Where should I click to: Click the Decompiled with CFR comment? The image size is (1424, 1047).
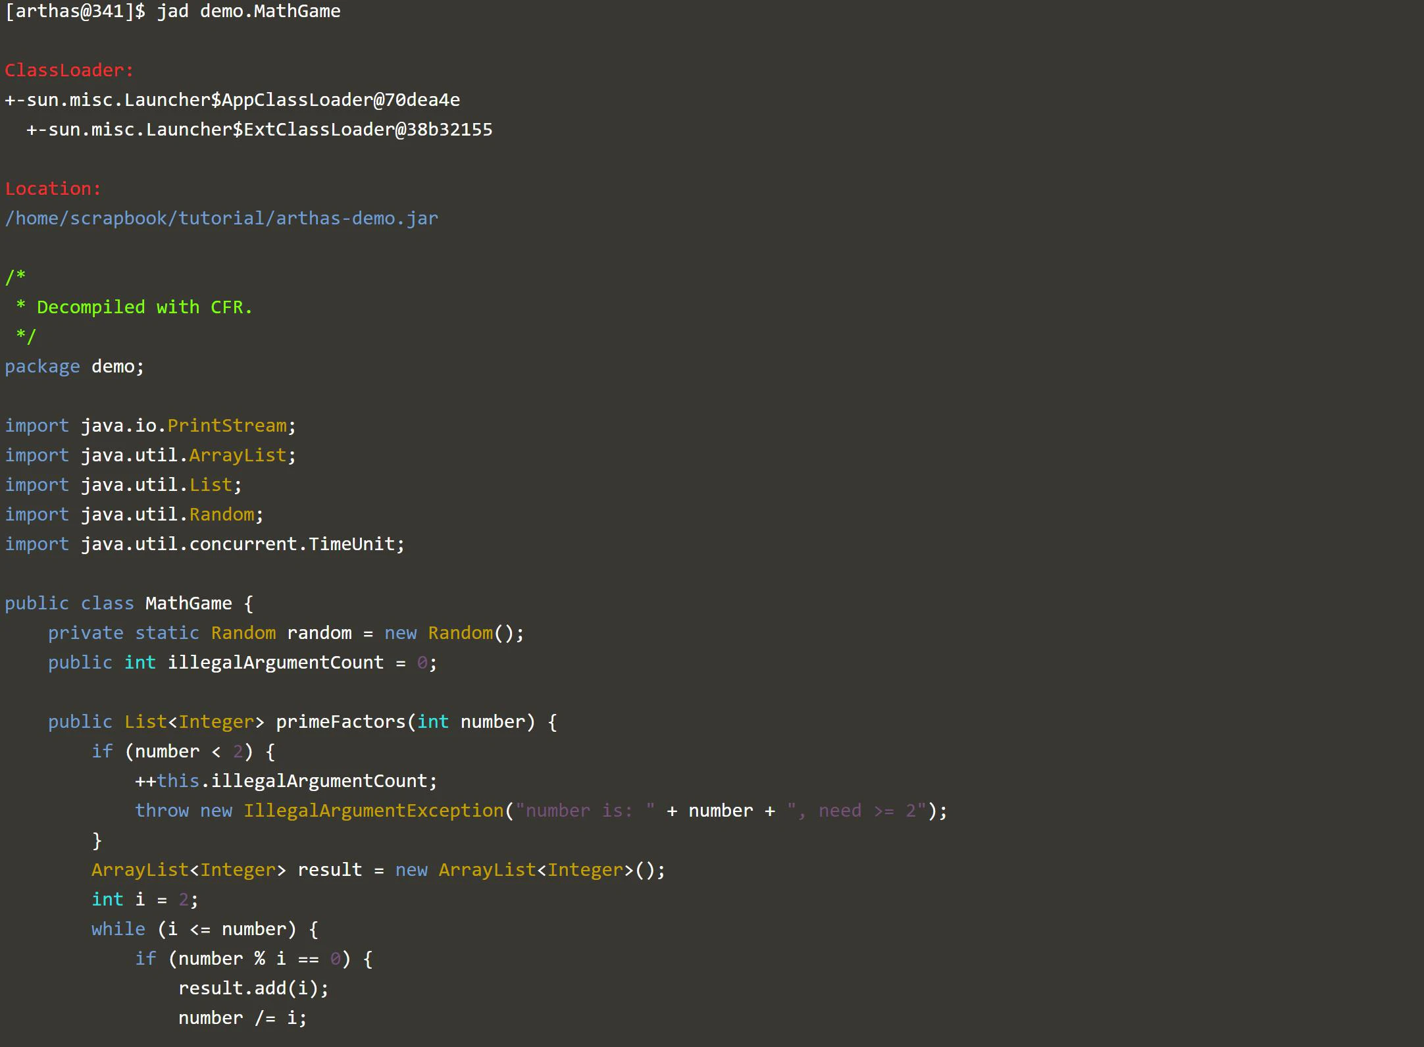click(144, 307)
